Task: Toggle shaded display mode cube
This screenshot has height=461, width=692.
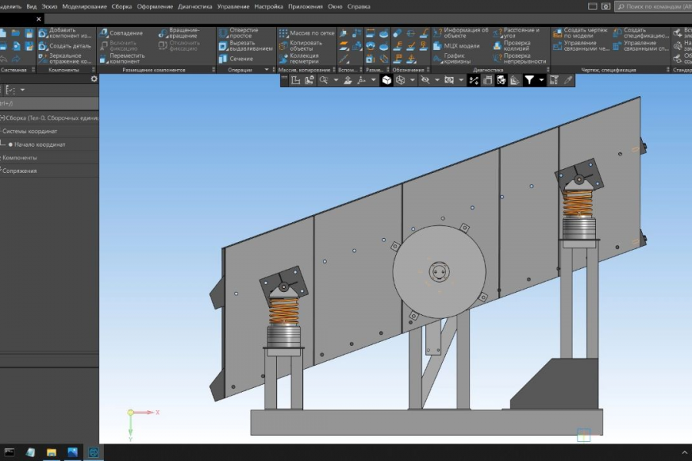Action: click(x=387, y=80)
